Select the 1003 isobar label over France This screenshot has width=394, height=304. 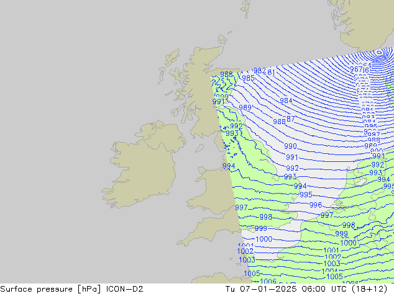pyautogui.click(x=332, y=264)
